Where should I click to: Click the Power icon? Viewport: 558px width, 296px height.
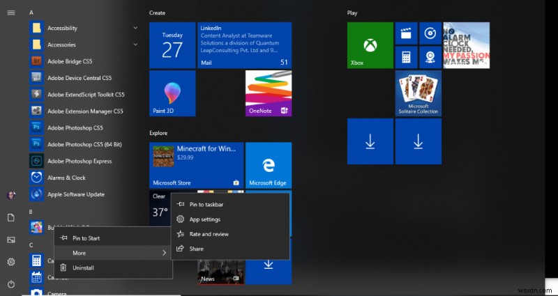[11, 284]
